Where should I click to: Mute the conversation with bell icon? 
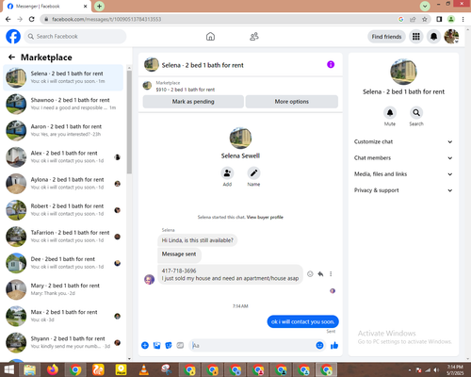coord(390,113)
